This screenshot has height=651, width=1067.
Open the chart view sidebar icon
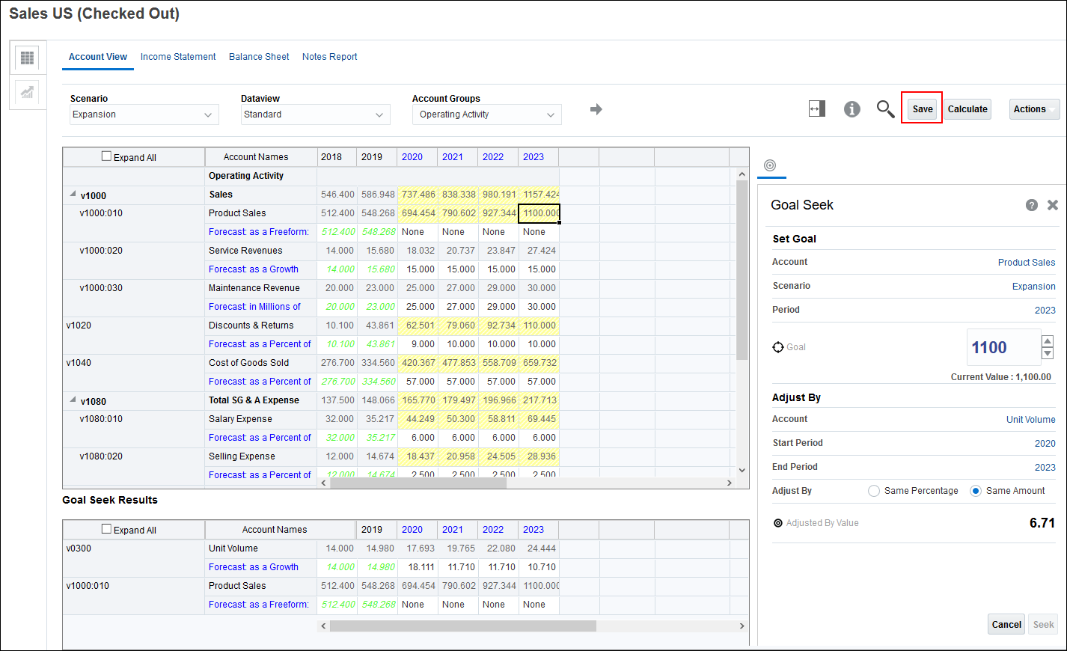coord(28,92)
